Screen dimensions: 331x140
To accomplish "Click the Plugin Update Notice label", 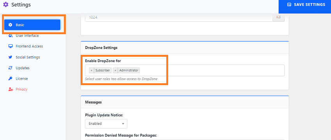I will pyautogui.click(x=104, y=115).
